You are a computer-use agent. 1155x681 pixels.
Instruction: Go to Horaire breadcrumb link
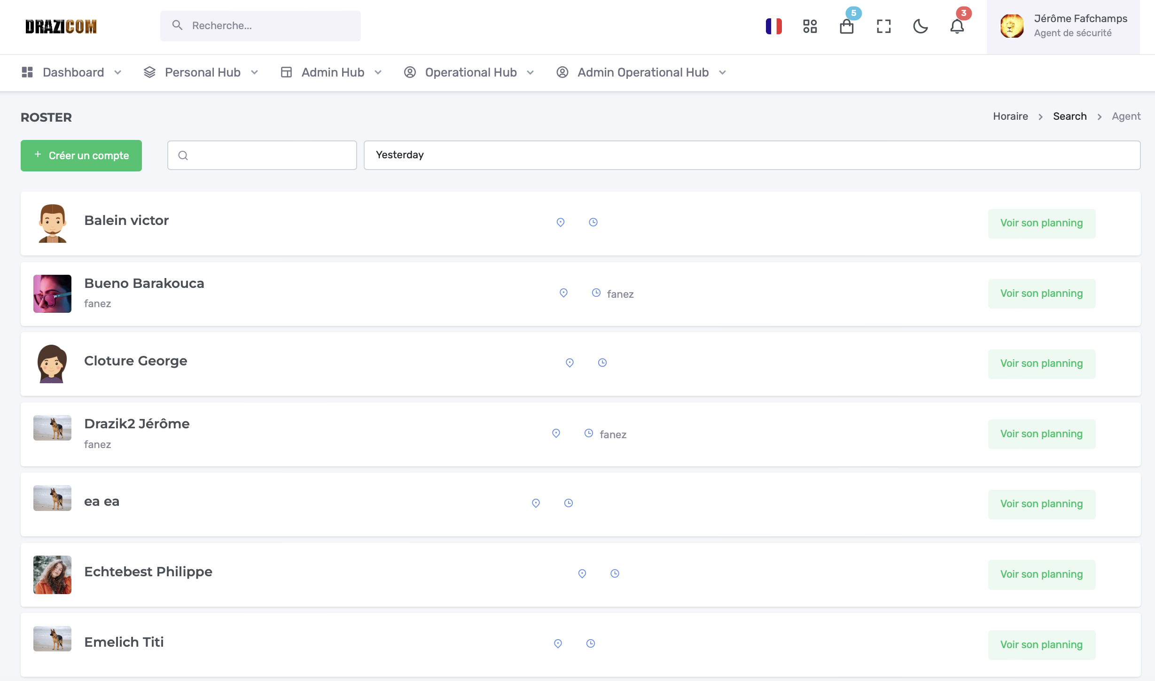point(1010,116)
